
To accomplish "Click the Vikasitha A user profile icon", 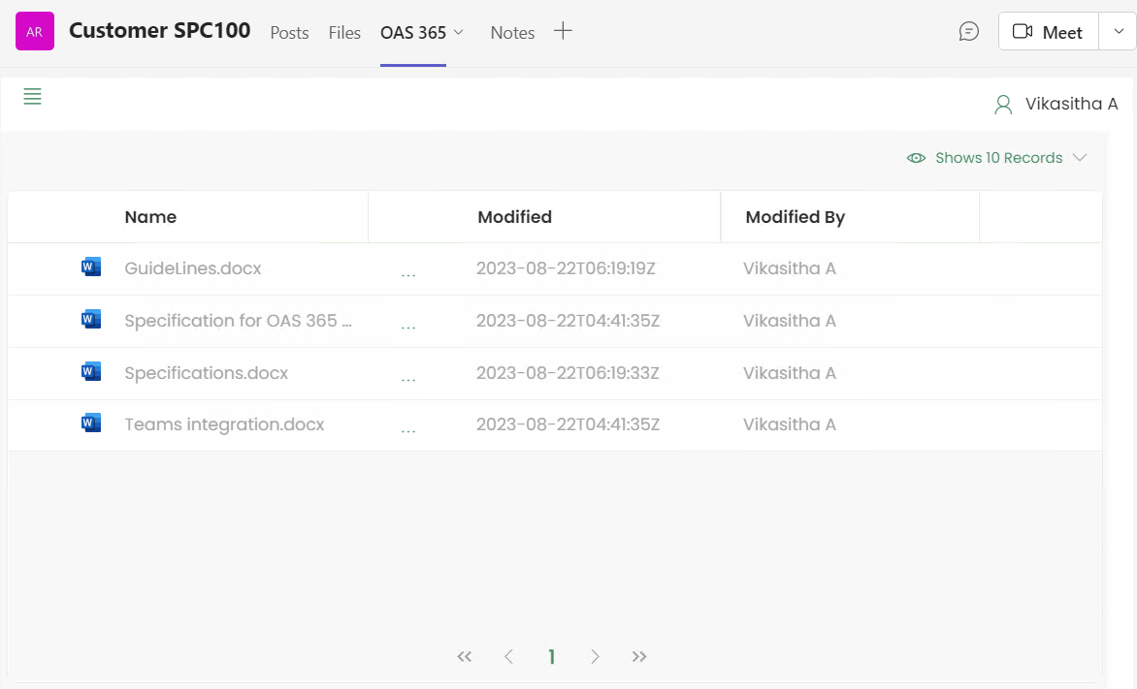I will pos(1003,105).
